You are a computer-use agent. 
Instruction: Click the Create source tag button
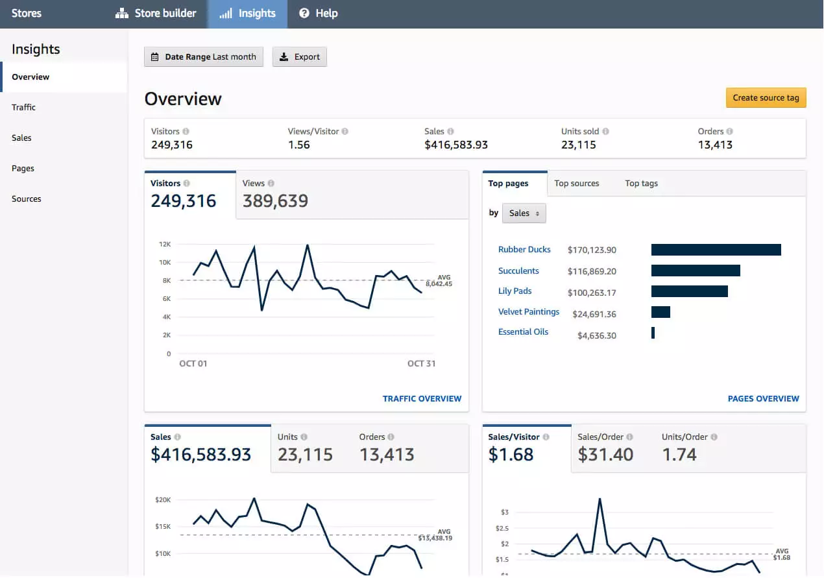[766, 97]
